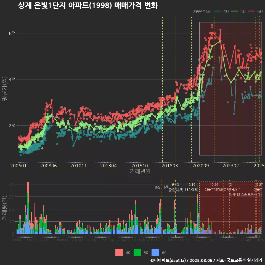Click the '200806' label on the price chart axis
The width and height of the screenshot is (265, 265).
[x=49, y=166]
